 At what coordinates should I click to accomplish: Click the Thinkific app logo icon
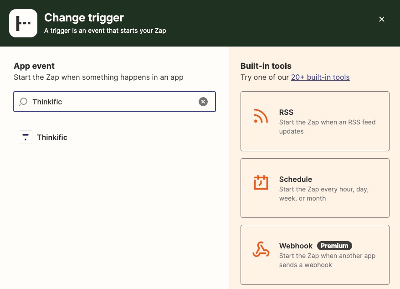click(x=26, y=137)
